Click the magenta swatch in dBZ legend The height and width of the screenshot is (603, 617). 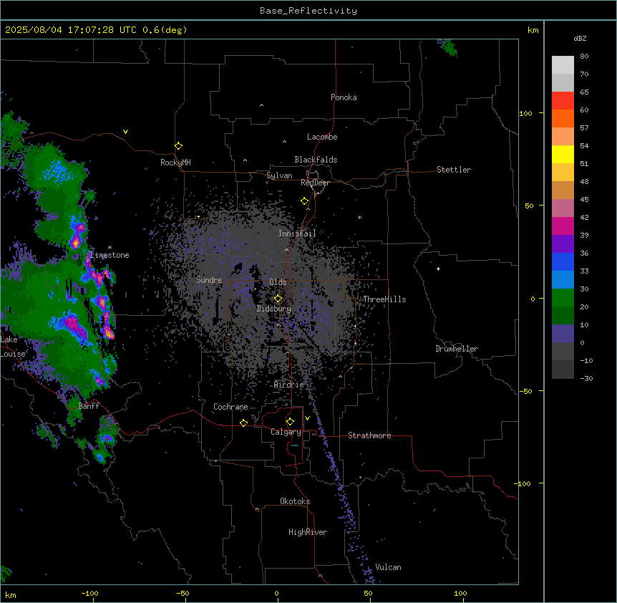(563, 226)
